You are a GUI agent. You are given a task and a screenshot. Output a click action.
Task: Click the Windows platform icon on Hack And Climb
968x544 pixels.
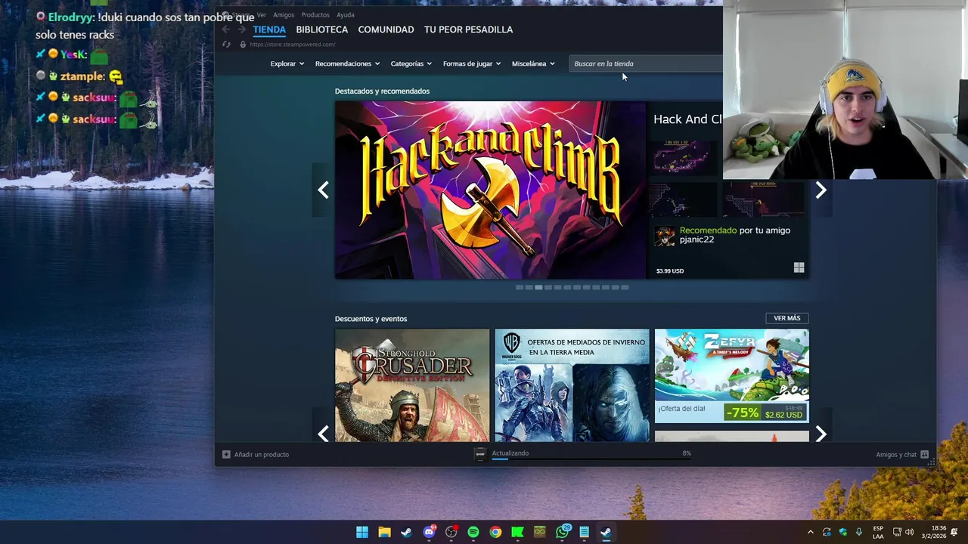799,267
